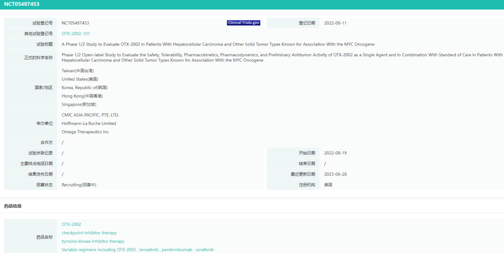
Task: Select last update date 2023-06-28
Action: 335,174
